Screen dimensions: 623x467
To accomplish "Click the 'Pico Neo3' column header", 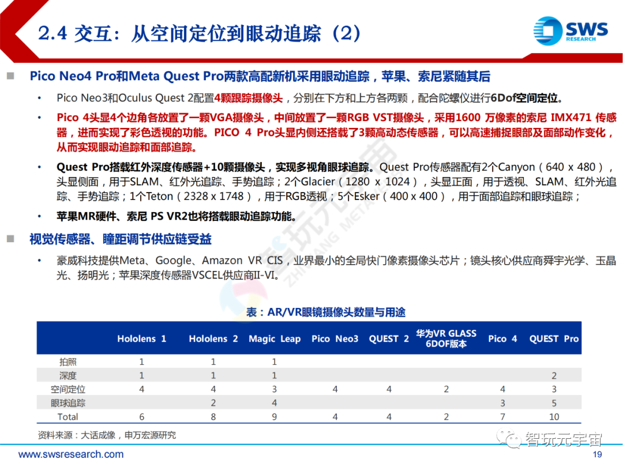I will click(335, 339).
